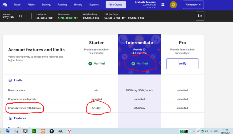The height and width of the screenshot is (134, 233).
Task: View account History
Action: pyautogui.click(x=78, y=5)
